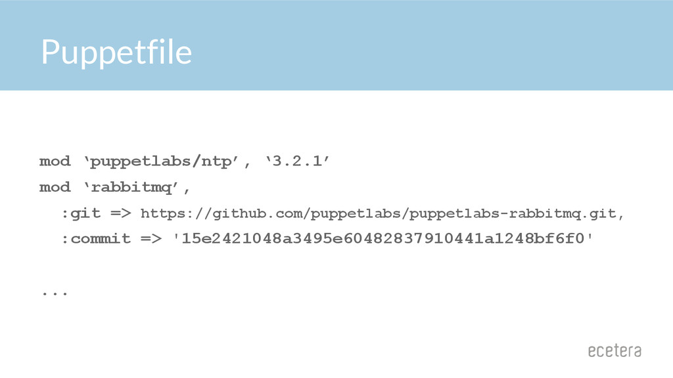Click the 'puppetlabs/ntp' module name

[161, 161]
